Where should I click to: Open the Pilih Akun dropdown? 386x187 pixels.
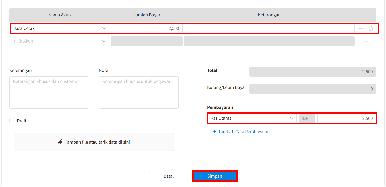tap(60, 41)
